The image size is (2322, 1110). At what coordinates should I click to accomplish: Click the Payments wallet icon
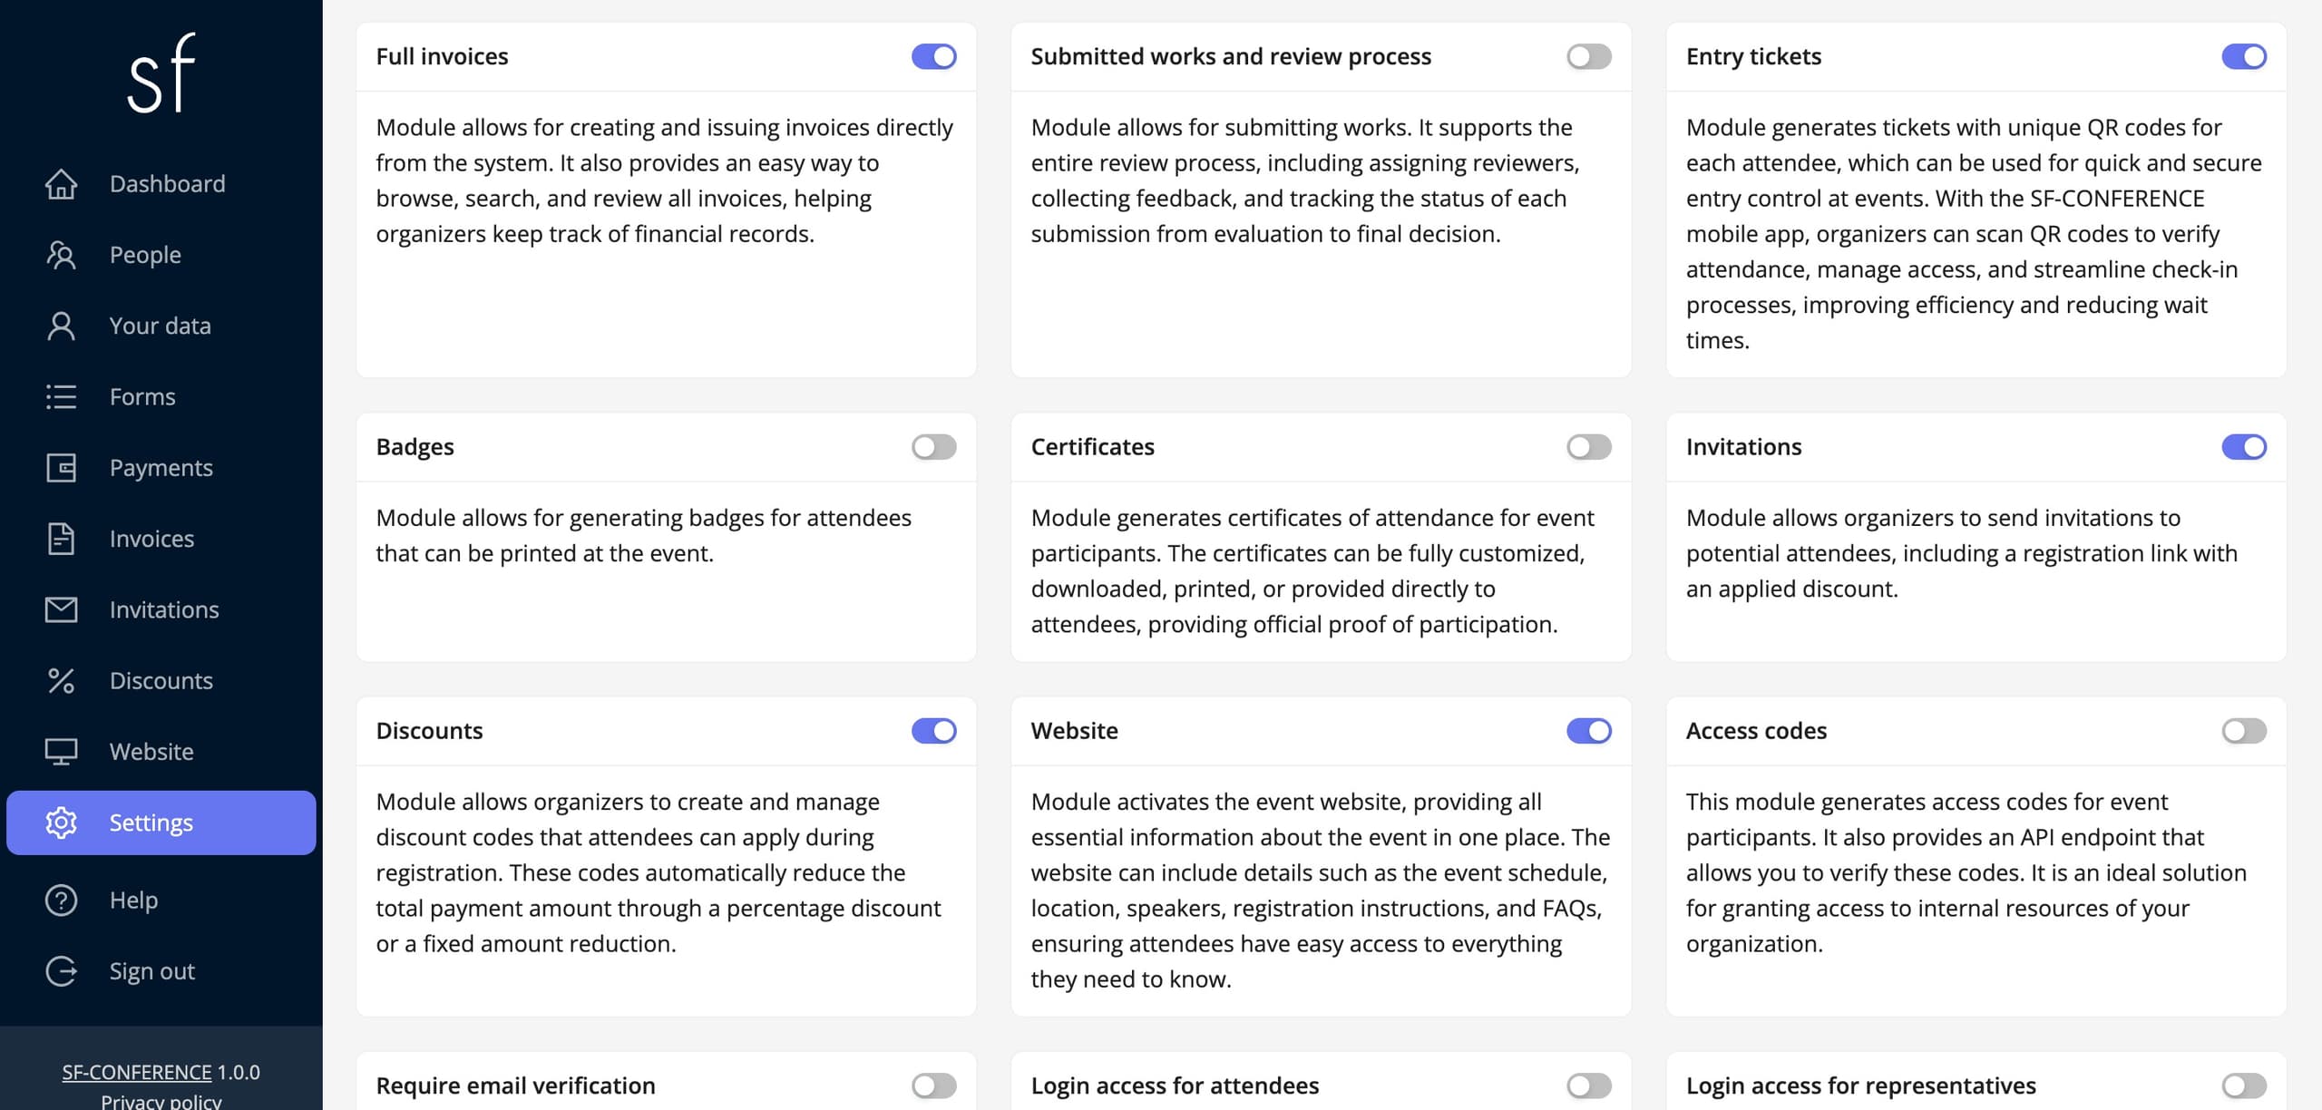pyautogui.click(x=61, y=468)
